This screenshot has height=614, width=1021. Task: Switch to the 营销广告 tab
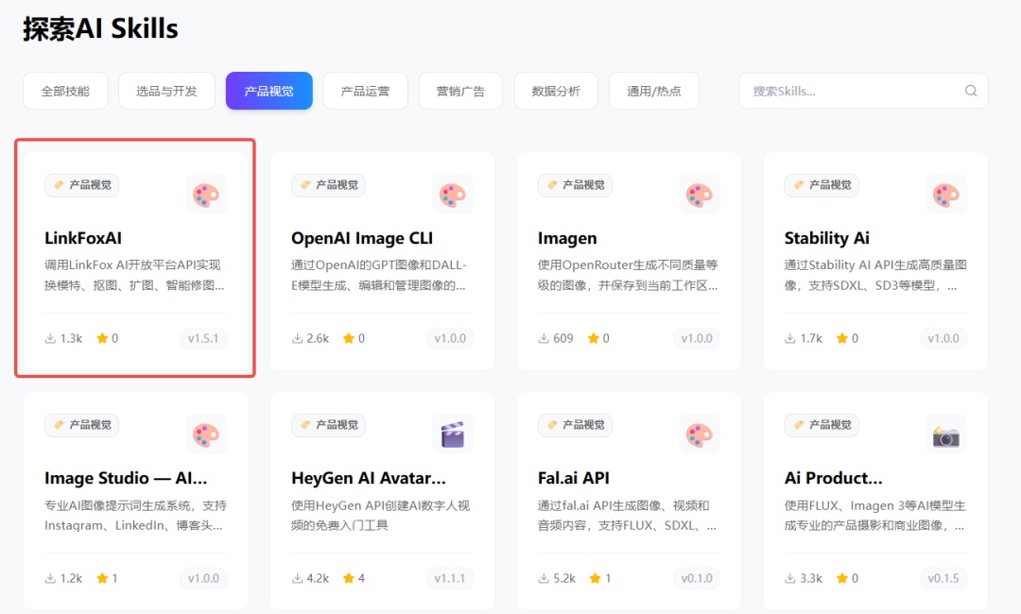[460, 91]
